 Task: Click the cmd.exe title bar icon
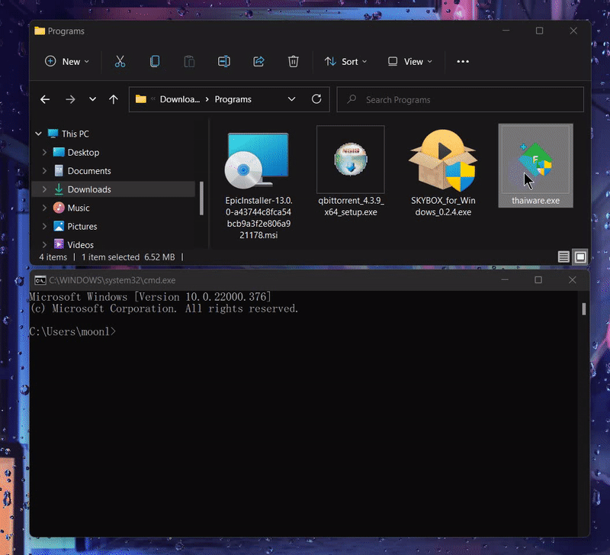click(40, 280)
